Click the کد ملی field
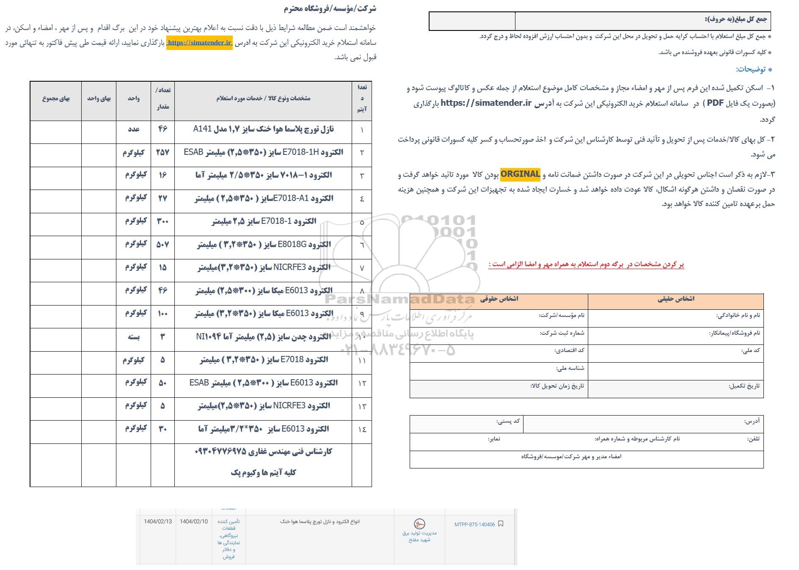 (675, 353)
